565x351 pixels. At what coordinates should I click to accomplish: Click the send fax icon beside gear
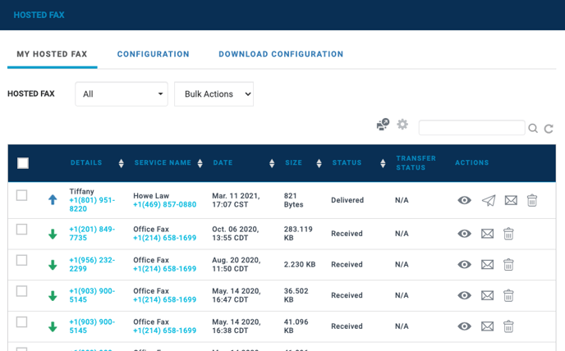click(x=383, y=125)
